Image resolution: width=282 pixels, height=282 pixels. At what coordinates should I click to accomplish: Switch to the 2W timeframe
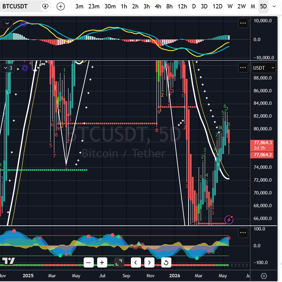coord(242,6)
